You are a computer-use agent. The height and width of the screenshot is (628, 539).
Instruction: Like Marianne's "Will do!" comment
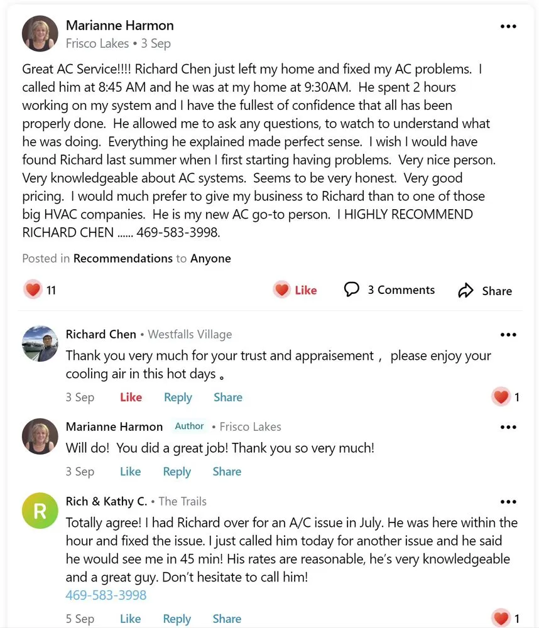click(x=130, y=472)
